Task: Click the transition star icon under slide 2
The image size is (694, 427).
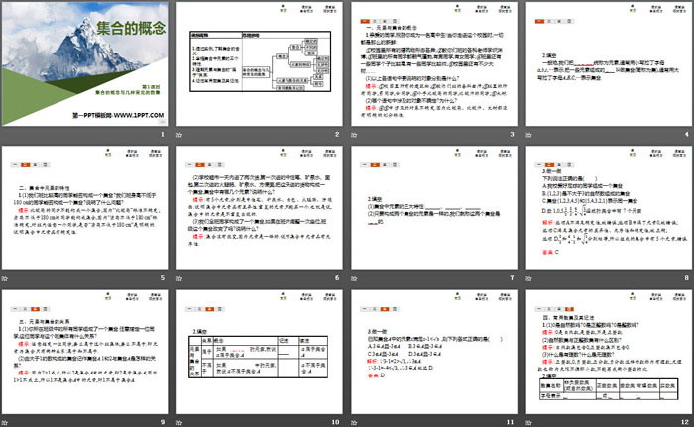Action: [x=181, y=136]
